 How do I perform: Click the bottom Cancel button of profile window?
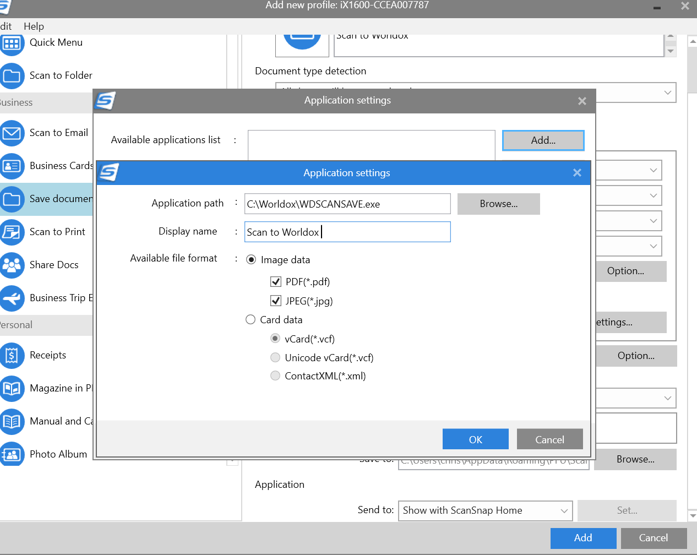[x=654, y=538]
